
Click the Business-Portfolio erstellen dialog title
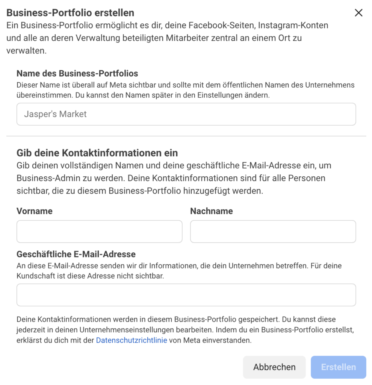click(x=70, y=13)
